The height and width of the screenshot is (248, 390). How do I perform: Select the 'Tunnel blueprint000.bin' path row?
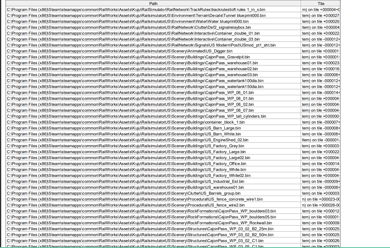tap(153, 15)
